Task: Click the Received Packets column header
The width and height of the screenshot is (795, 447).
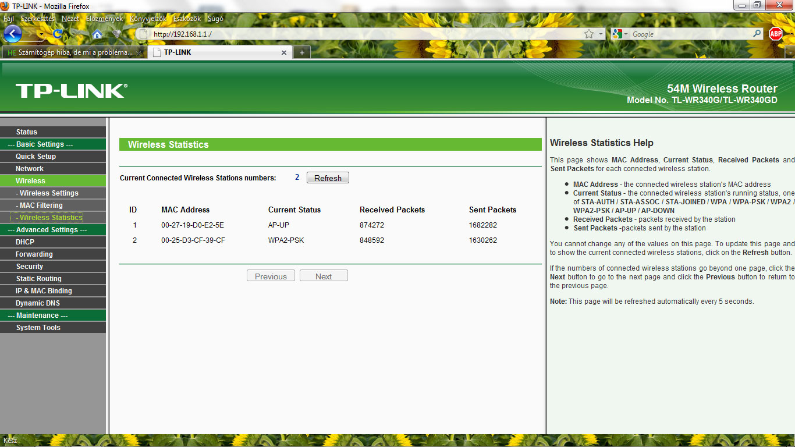Action: (x=392, y=210)
